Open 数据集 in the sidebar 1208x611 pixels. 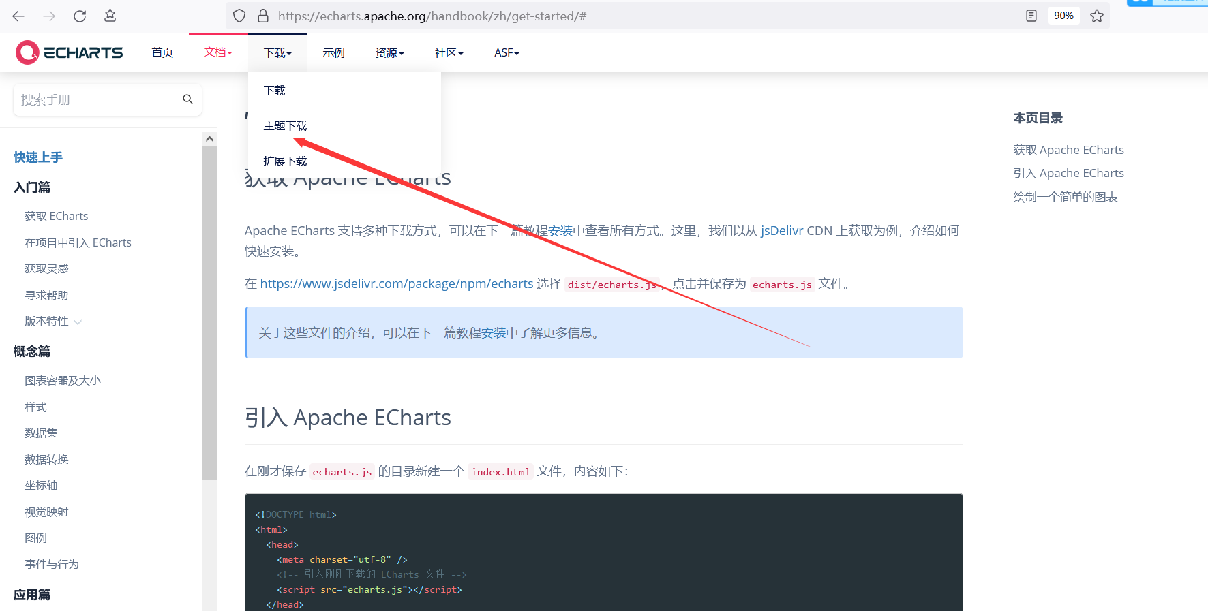[41, 433]
